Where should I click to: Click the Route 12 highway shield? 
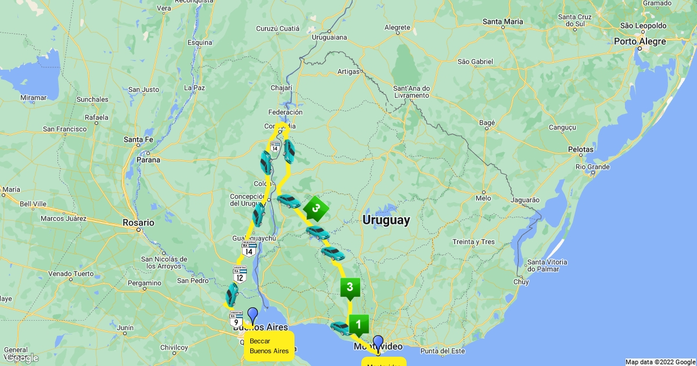click(239, 275)
